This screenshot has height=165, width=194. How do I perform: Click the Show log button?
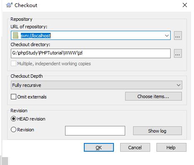pyautogui.click(x=157, y=131)
